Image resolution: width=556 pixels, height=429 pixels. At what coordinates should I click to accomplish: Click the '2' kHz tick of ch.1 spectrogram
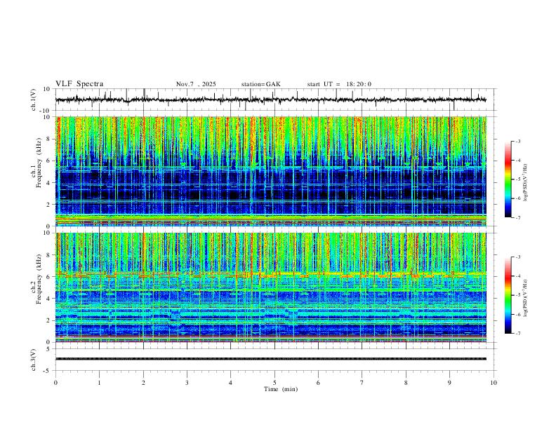pyautogui.click(x=48, y=204)
